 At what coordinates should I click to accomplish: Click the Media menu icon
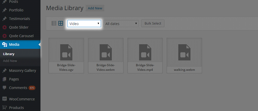point(4,45)
